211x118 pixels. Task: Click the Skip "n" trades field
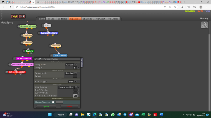pos(75,90)
